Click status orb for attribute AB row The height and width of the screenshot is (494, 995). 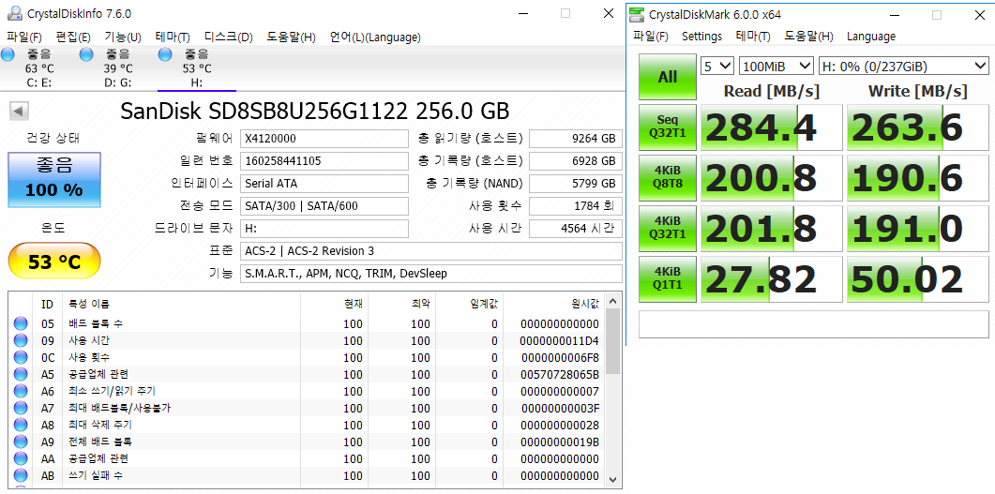21,475
